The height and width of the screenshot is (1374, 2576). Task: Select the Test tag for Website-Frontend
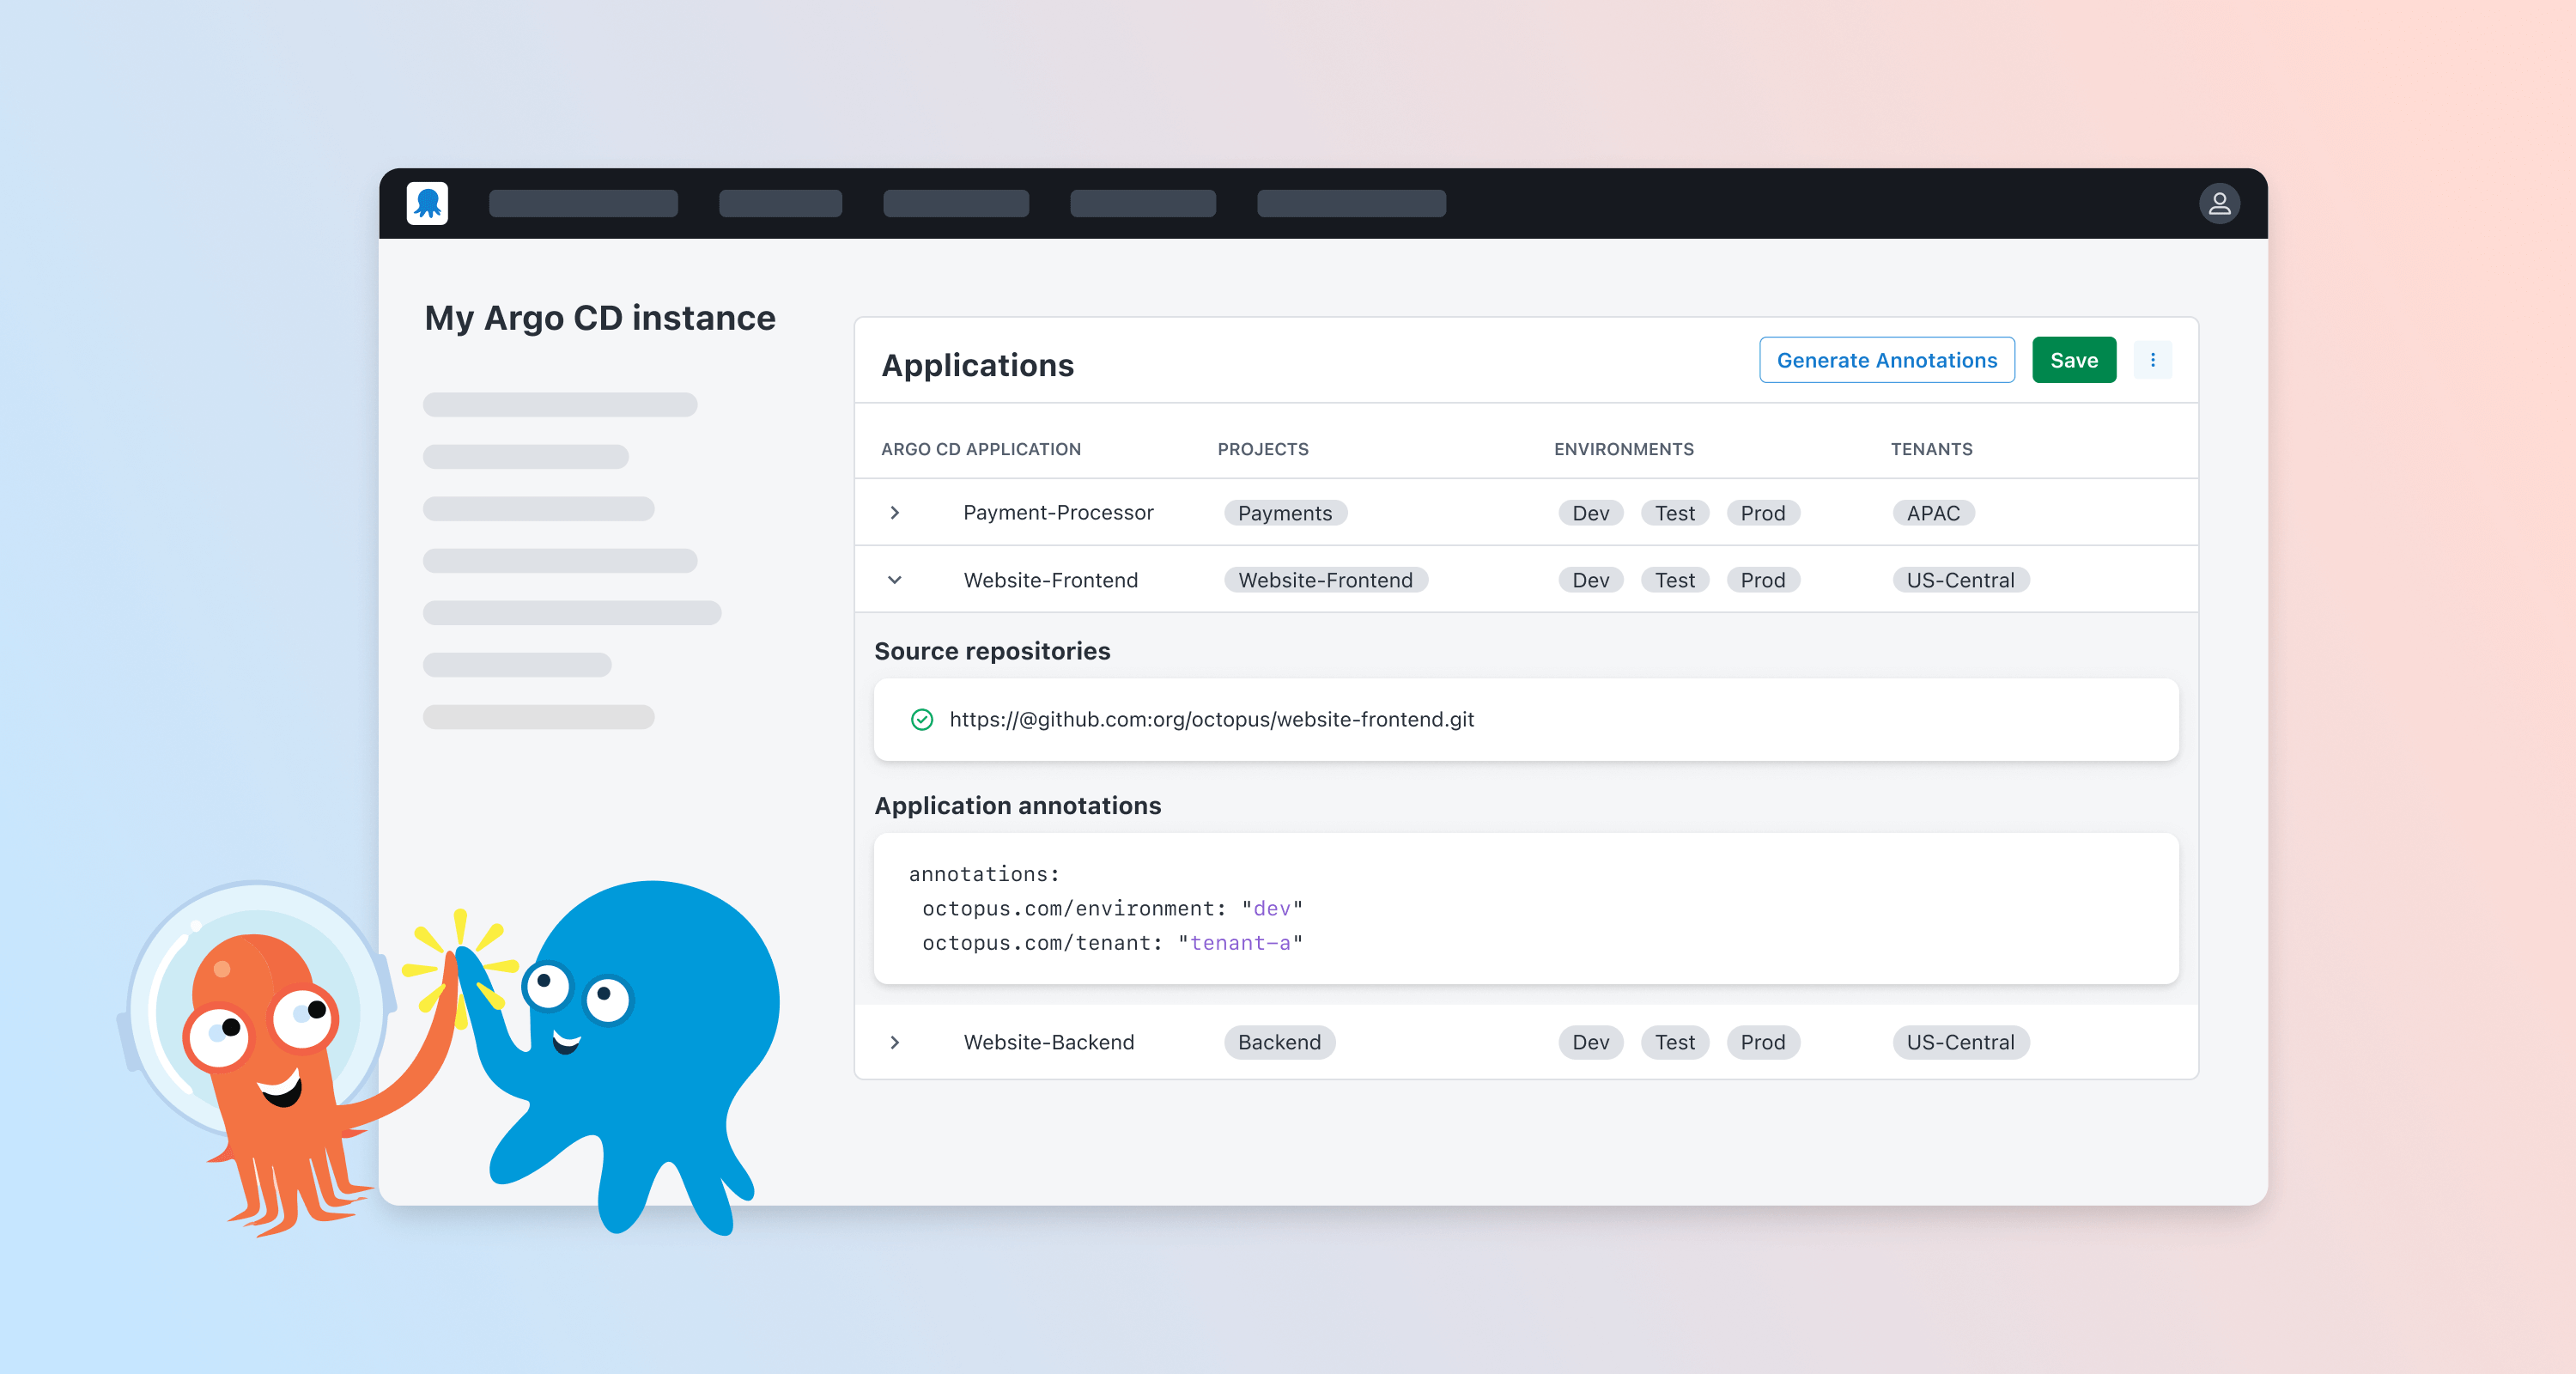pos(1674,580)
